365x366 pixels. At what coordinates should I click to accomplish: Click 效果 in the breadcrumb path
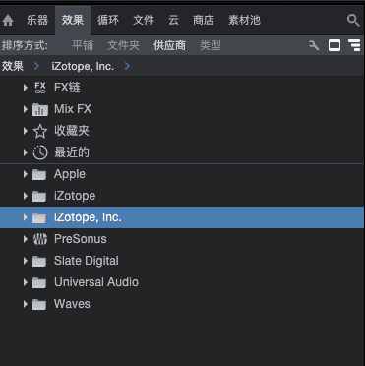pyautogui.click(x=13, y=66)
